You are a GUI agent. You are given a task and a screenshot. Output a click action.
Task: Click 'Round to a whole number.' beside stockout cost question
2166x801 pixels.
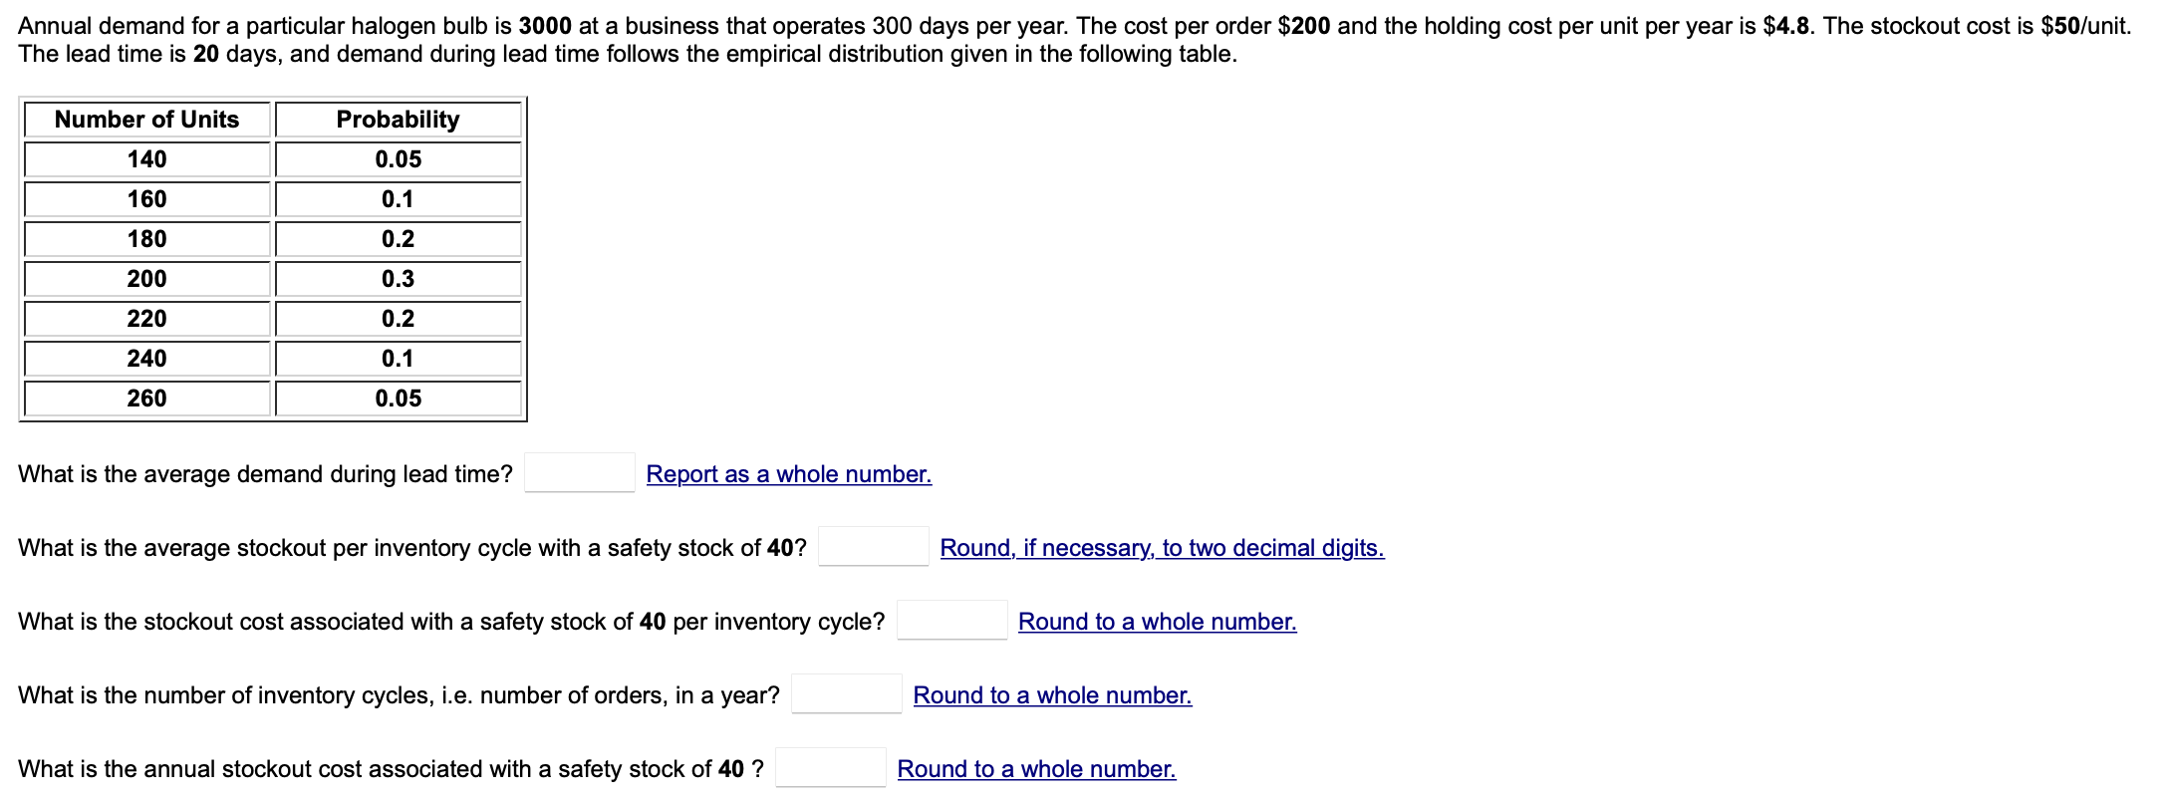tap(1157, 622)
